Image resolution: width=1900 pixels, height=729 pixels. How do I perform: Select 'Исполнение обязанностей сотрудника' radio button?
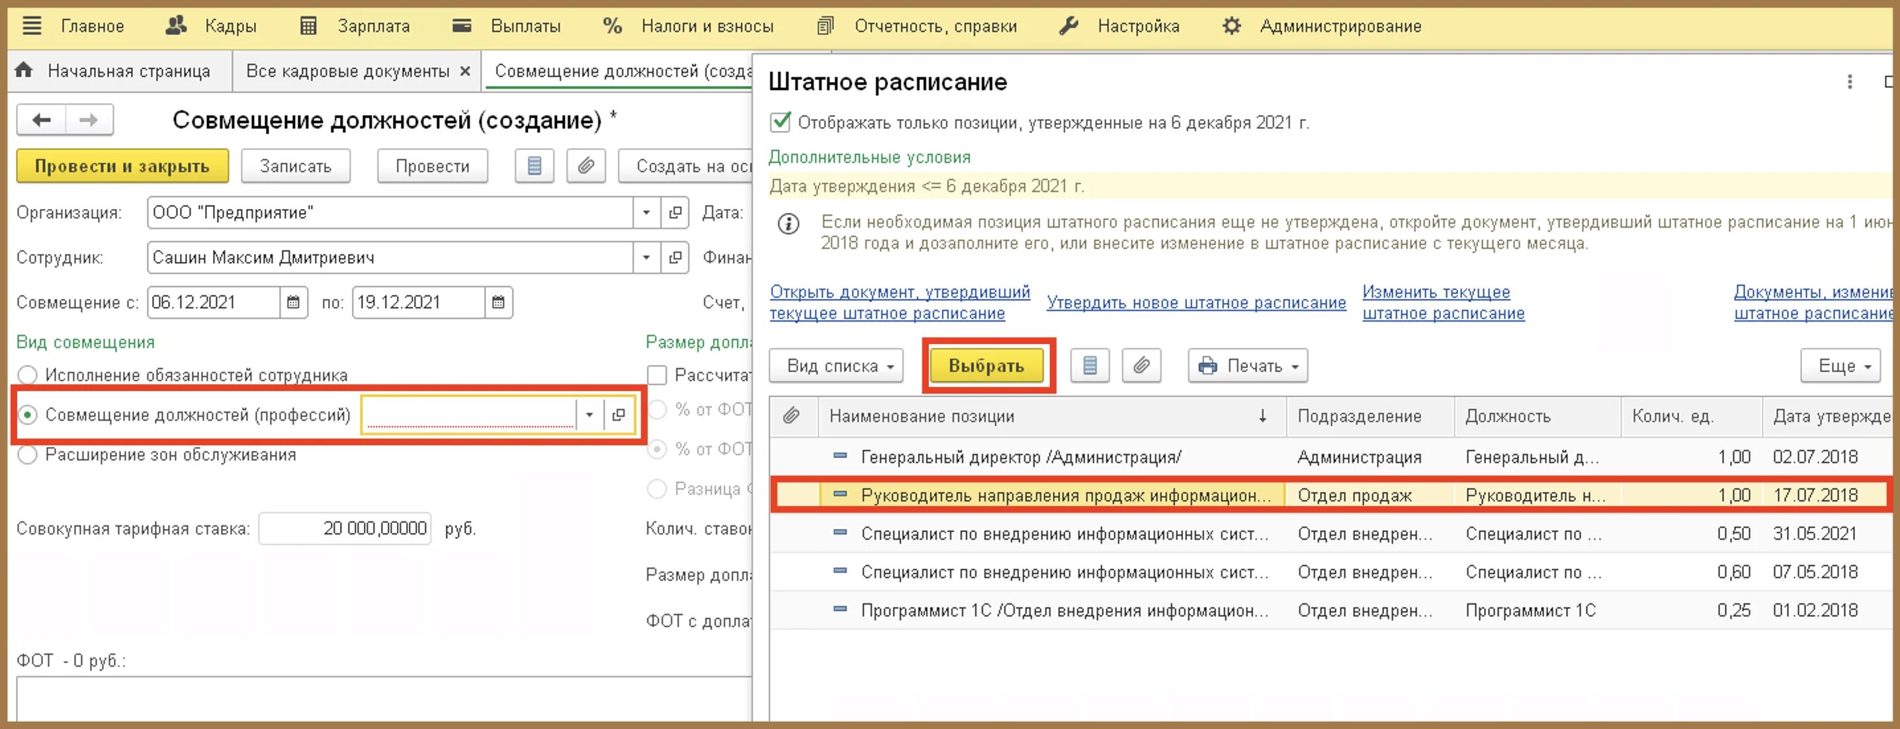27,375
